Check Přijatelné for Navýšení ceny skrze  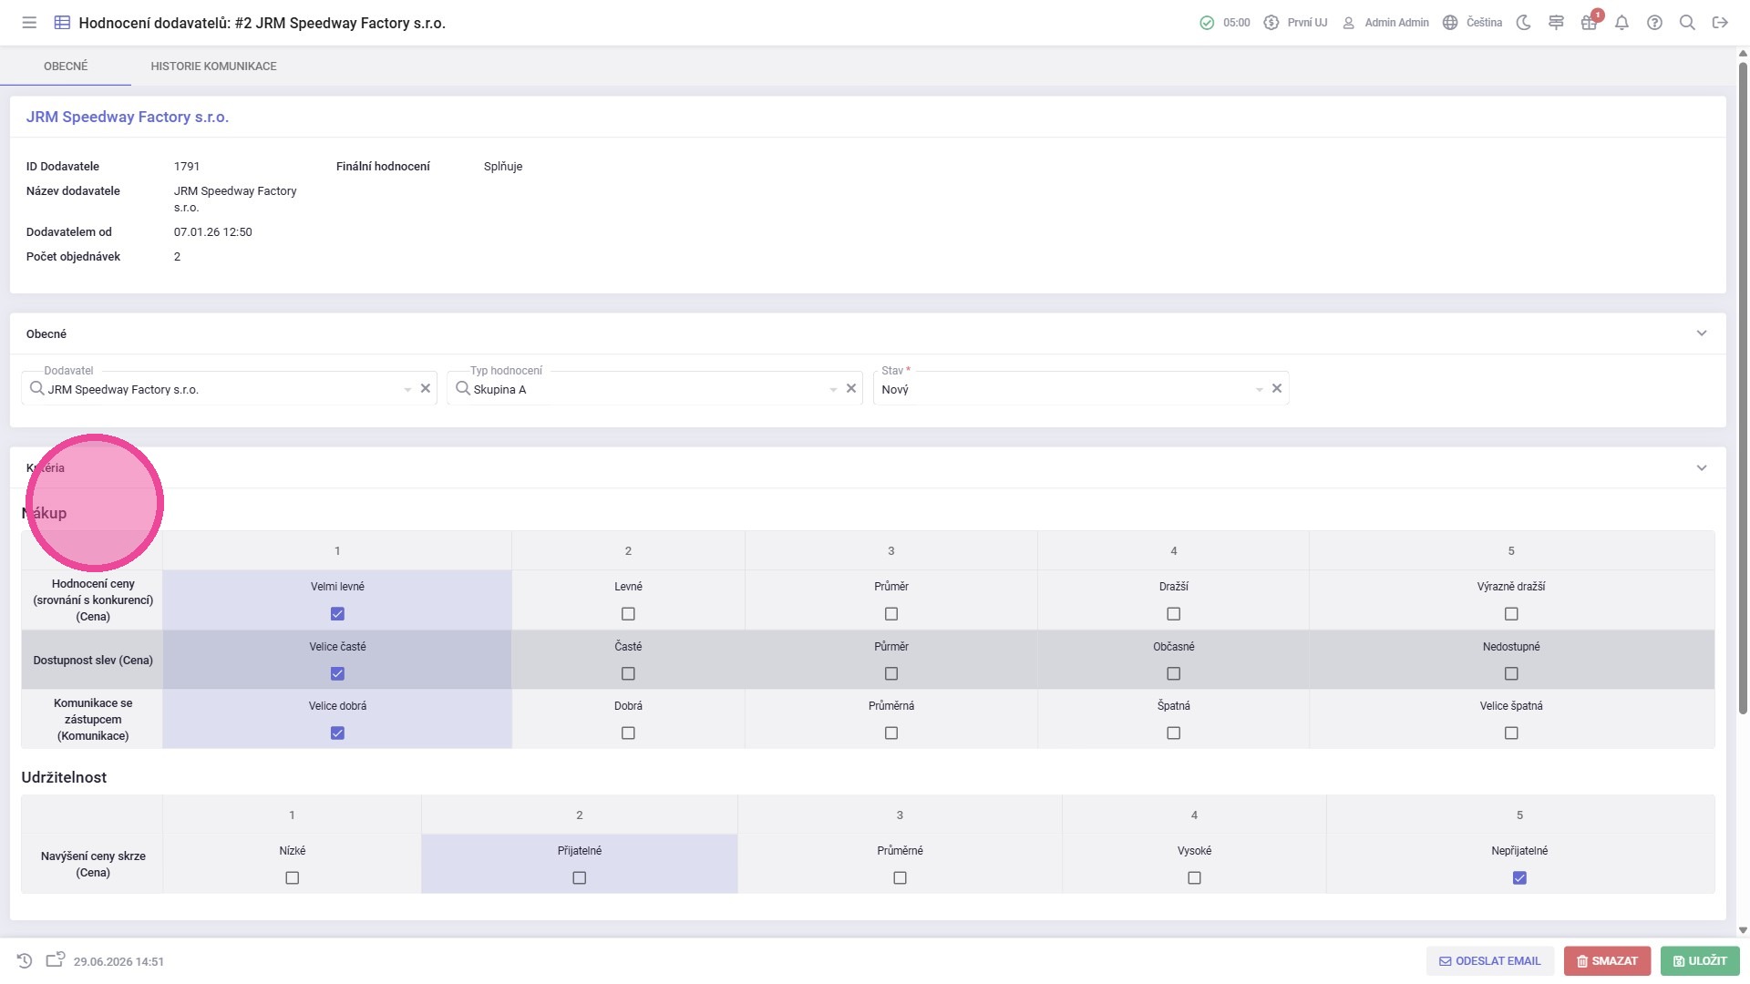(x=580, y=878)
